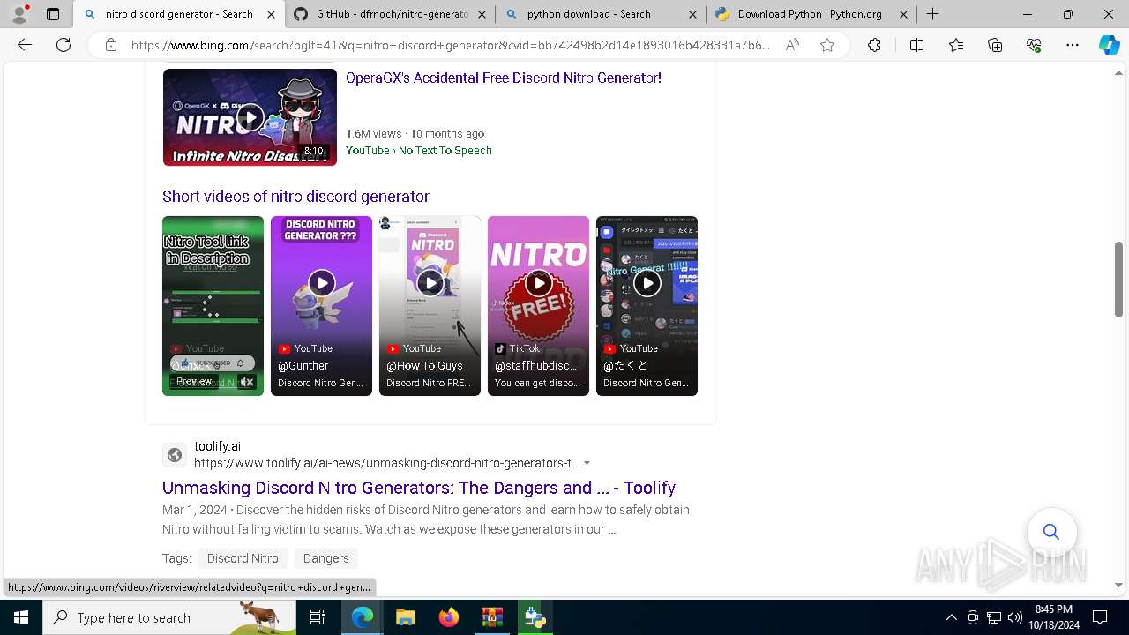Open Python installer taskbar icon
Image resolution: width=1129 pixels, height=635 pixels.
[x=535, y=617]
